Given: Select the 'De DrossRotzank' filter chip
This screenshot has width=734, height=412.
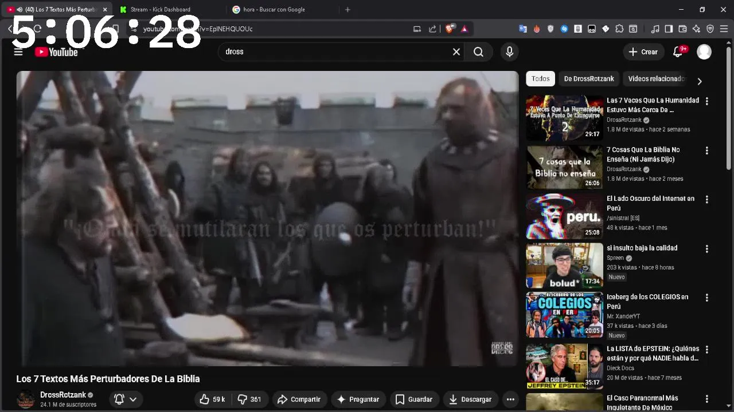Looking at the screenshot, I should [x=589, y=79].
